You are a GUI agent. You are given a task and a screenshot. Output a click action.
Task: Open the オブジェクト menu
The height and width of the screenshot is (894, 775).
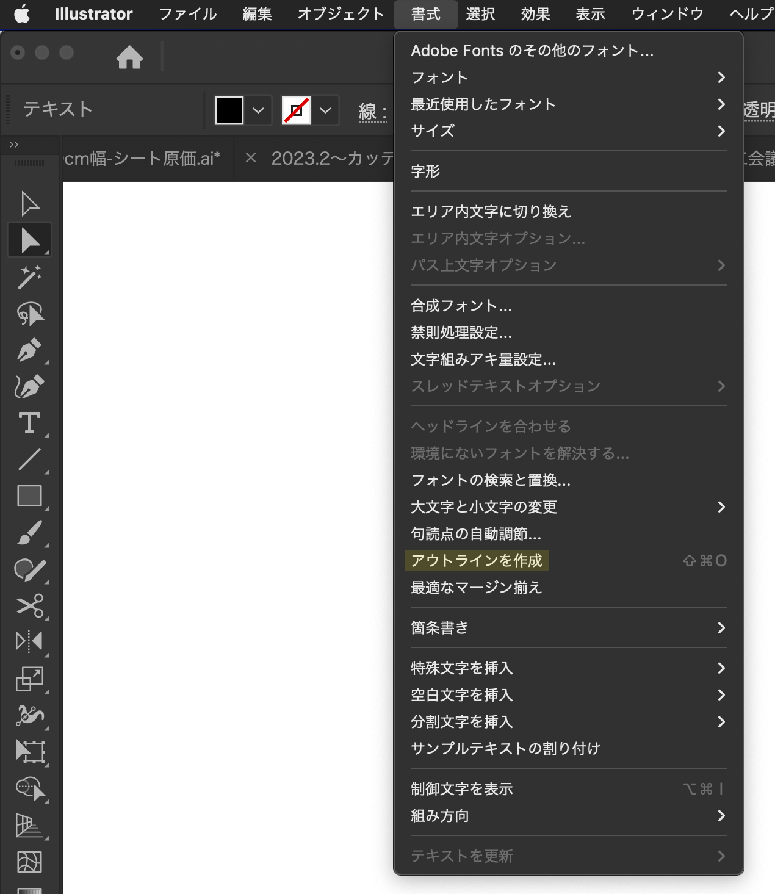[341, 14]
